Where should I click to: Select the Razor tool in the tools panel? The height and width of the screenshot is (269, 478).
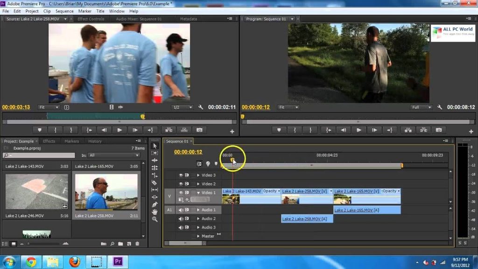tap(155, 183)
